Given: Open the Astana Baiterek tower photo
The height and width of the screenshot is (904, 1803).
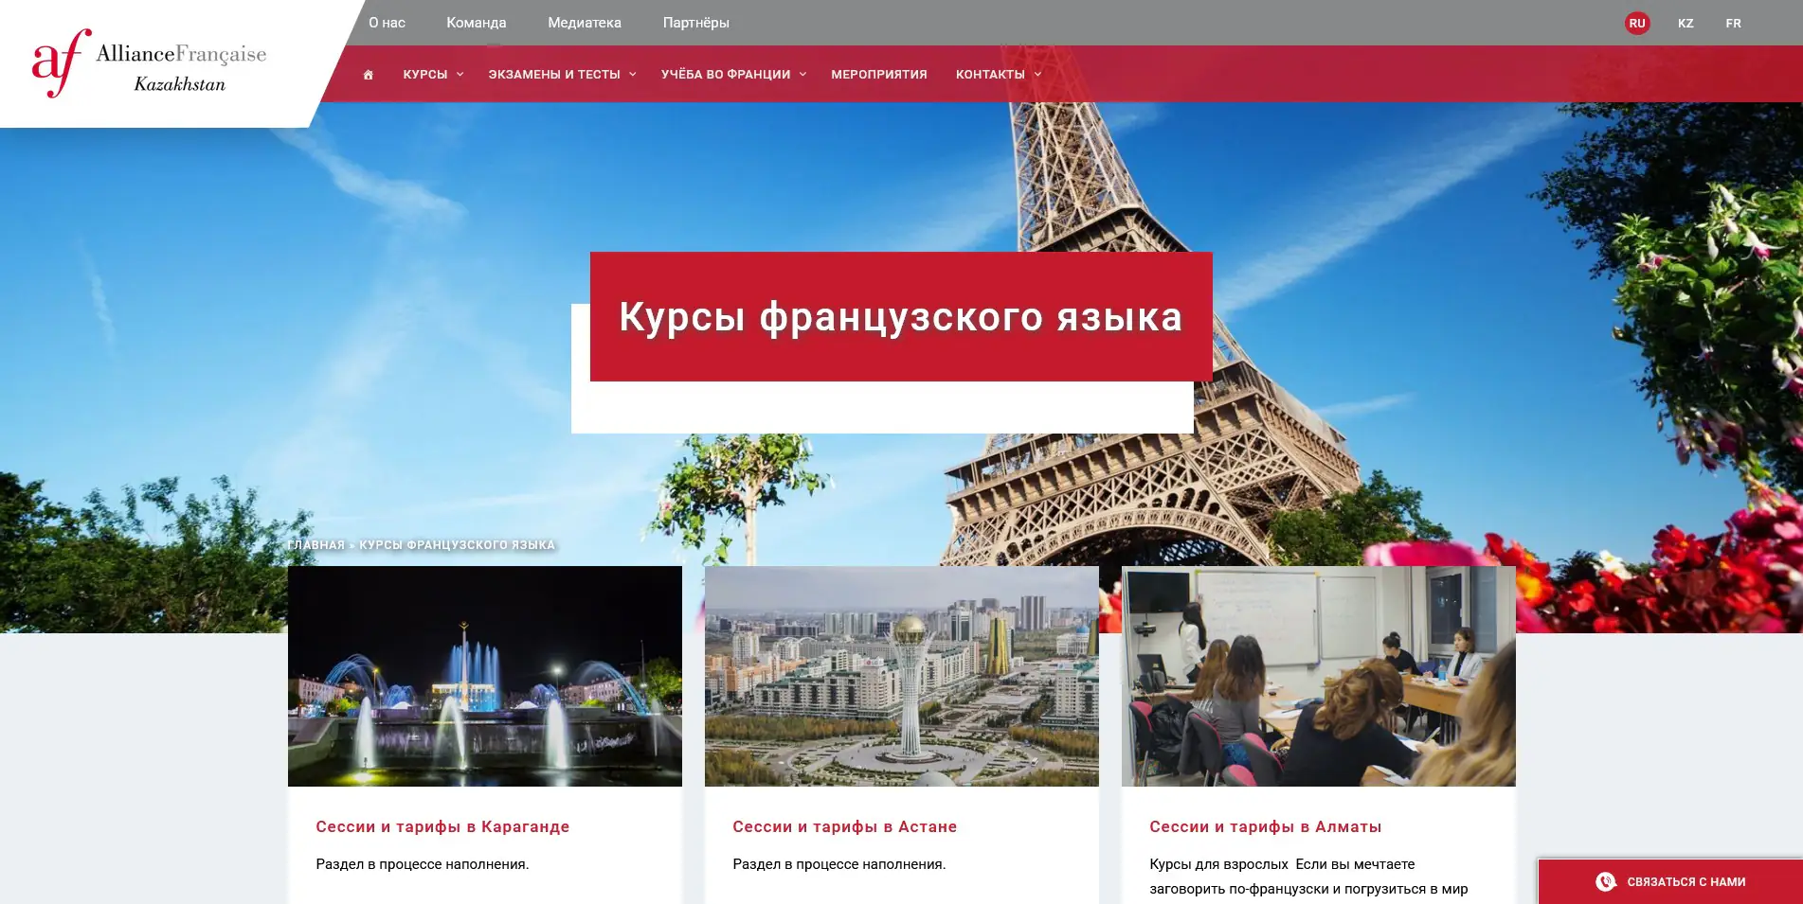Looking at the screenshot, I should (902, 676).
